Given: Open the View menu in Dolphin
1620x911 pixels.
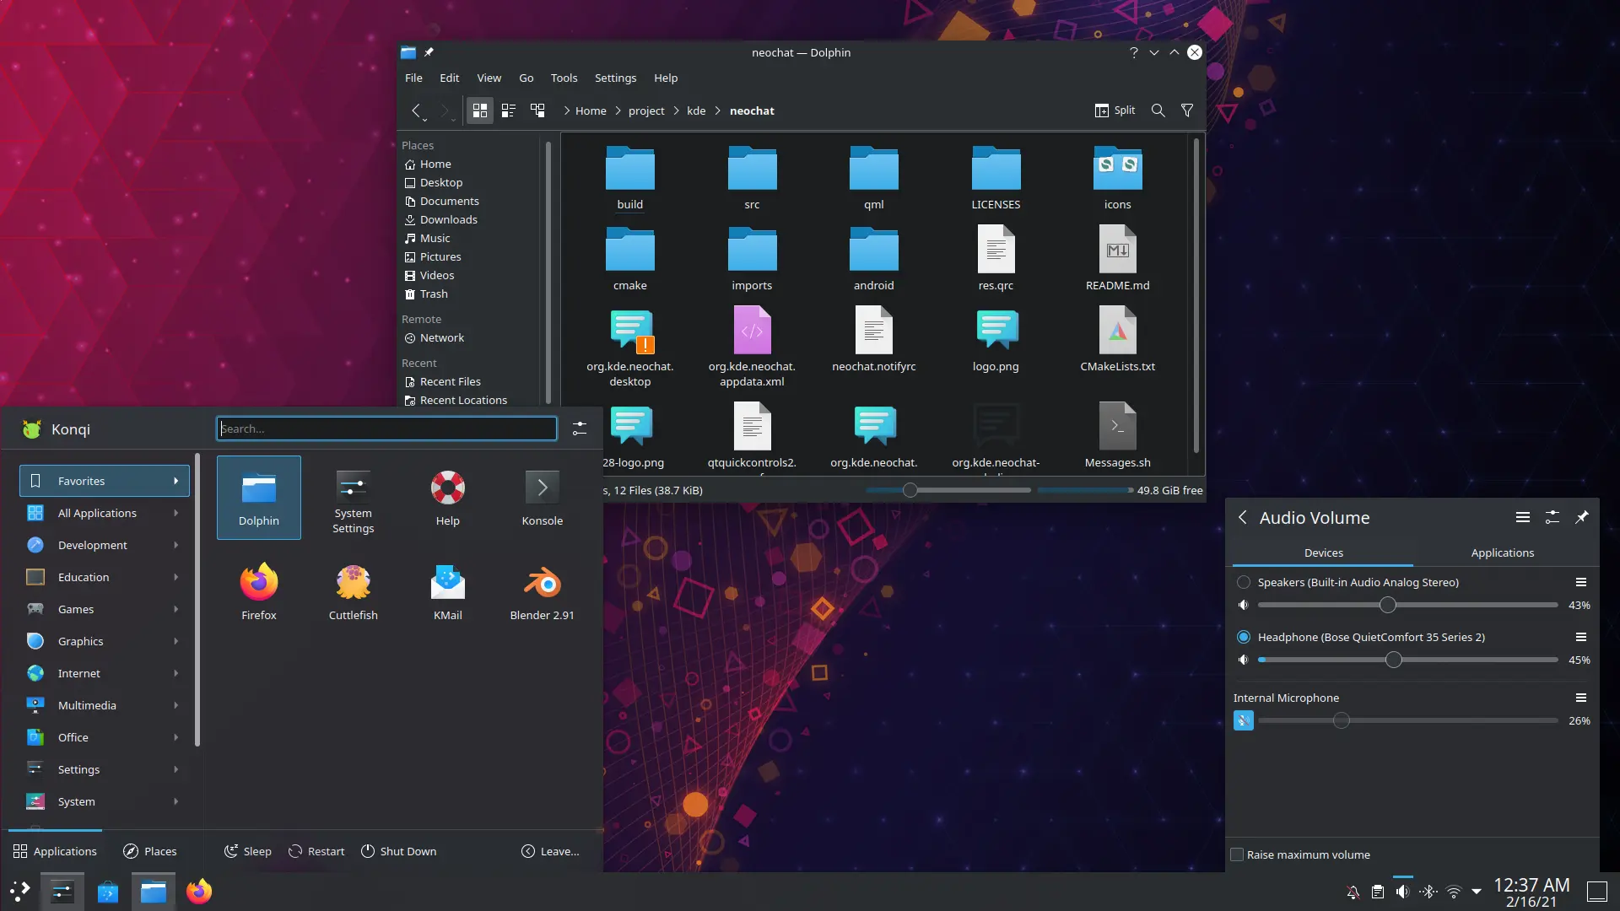Looking at the screenshot, I should click(x=489, y=78).
